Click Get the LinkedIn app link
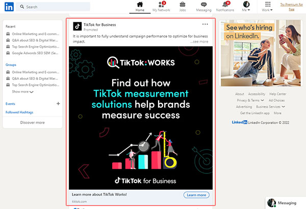306x209 pixels. (254, 113)
